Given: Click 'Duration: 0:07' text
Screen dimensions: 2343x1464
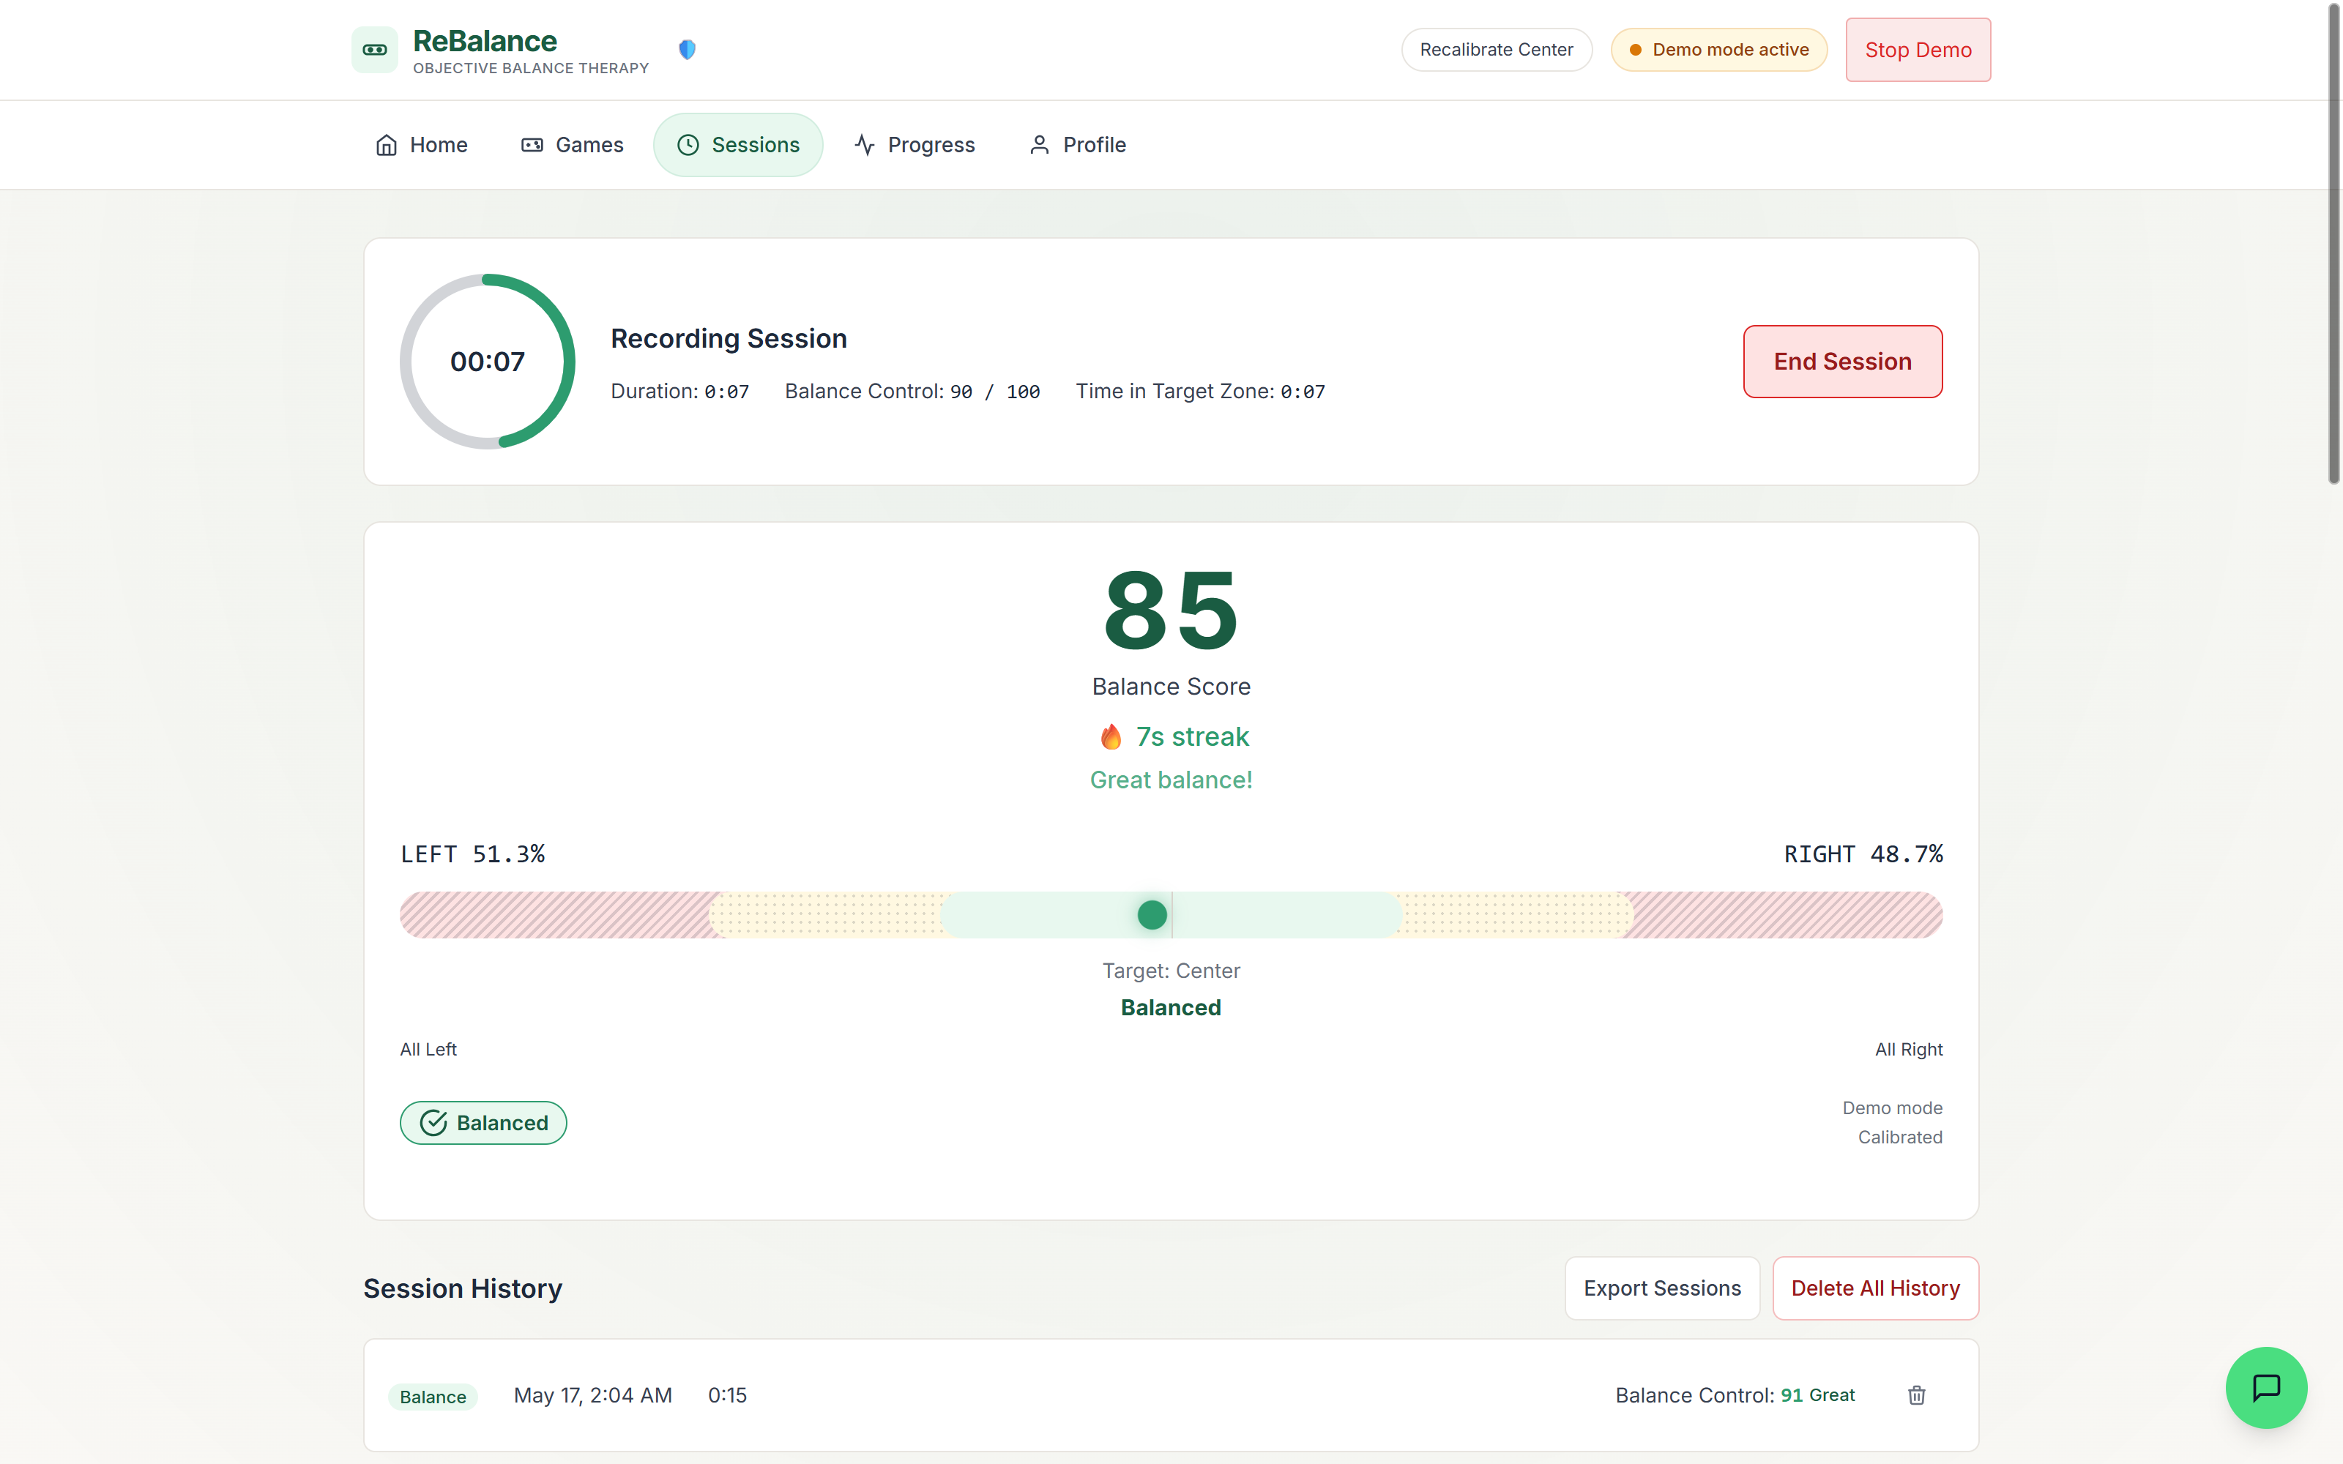Looking at the screenshot, I should (679, 391).
